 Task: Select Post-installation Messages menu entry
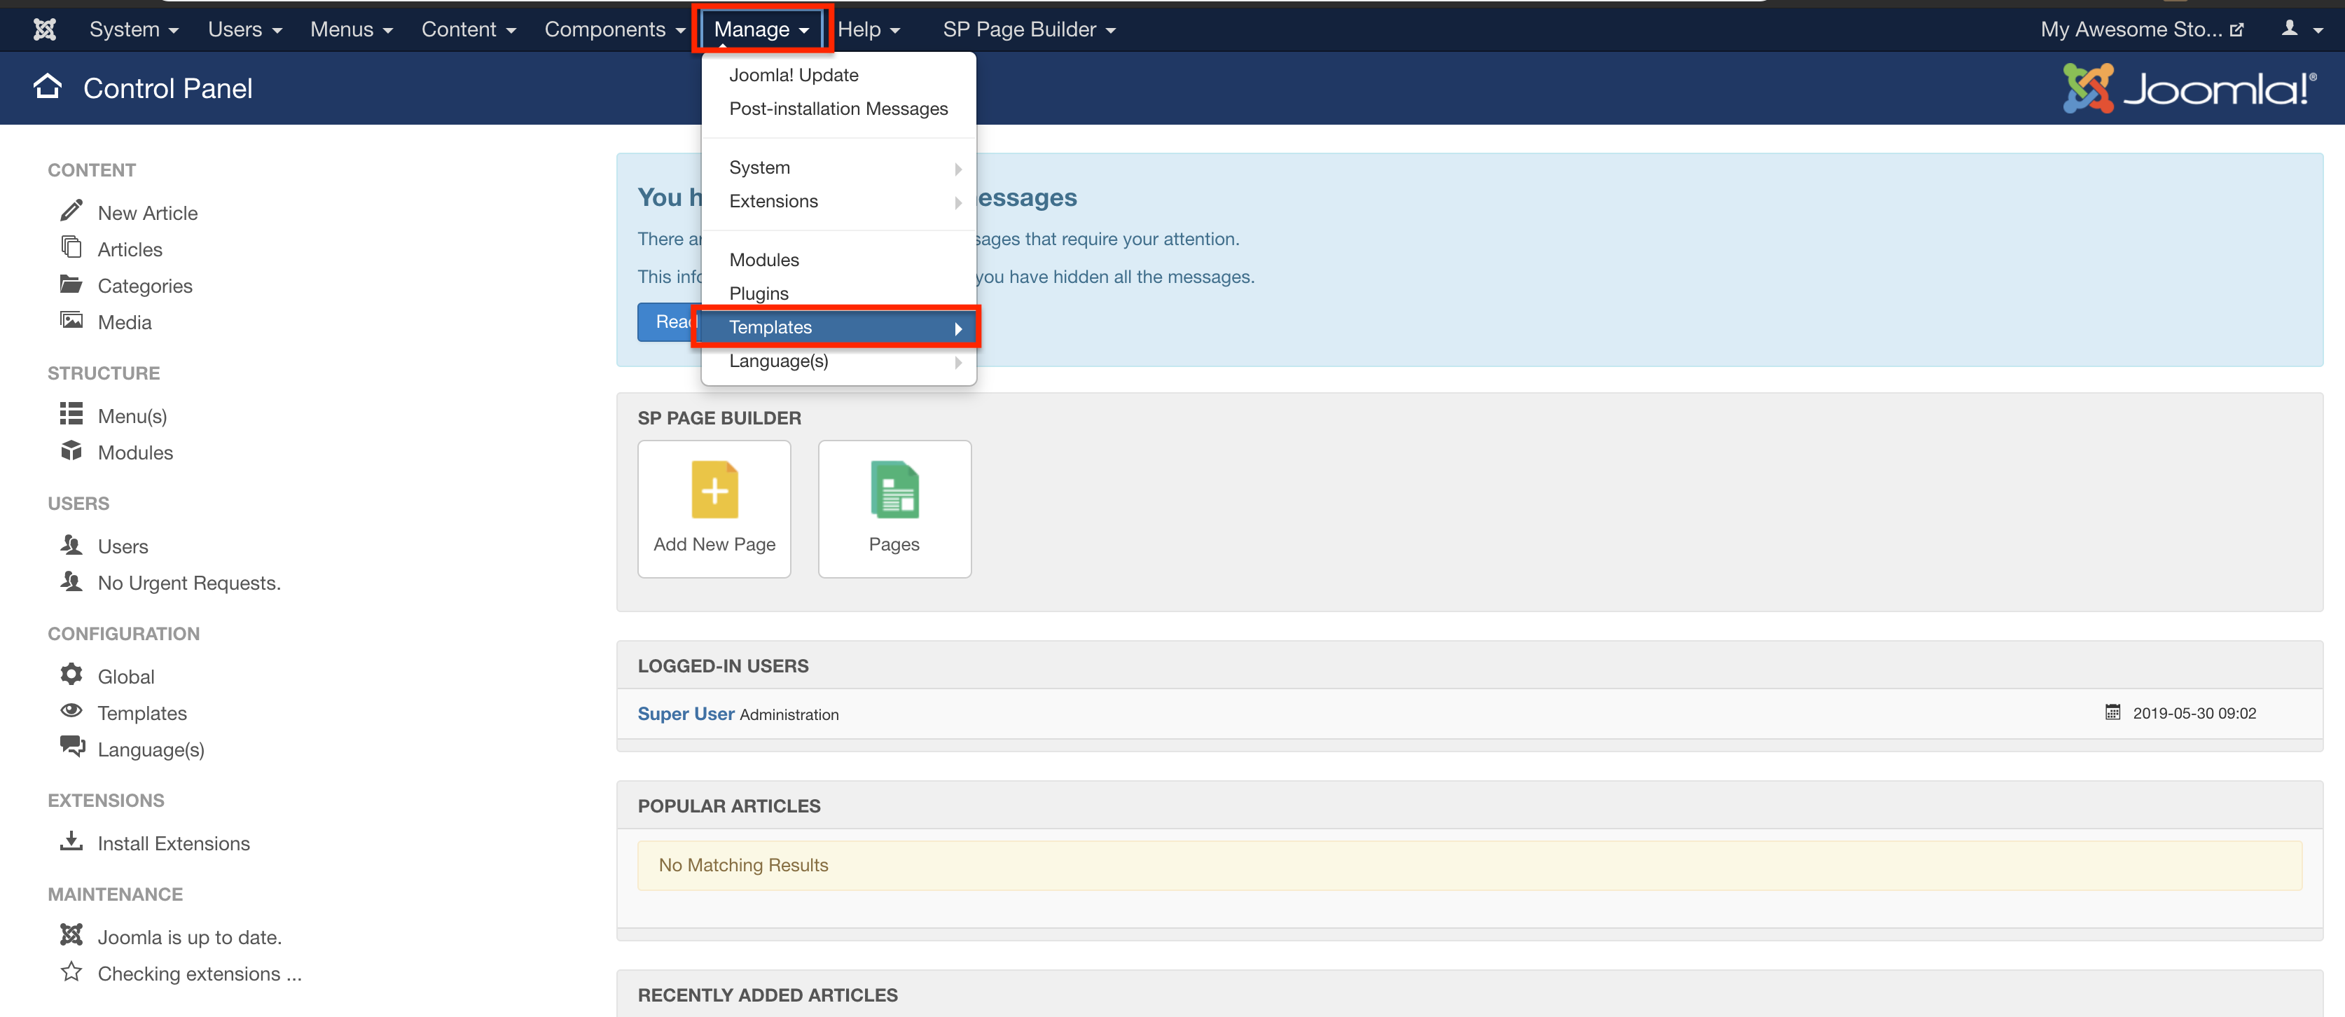(x=838, y=109)
